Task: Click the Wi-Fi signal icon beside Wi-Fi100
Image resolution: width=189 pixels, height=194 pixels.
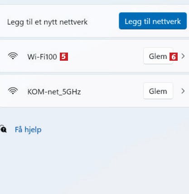Action: tap(13, 56)
